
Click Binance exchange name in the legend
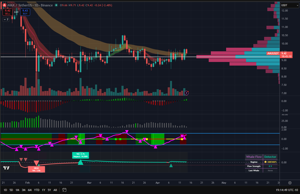pyautogui.click(x=47, y=5)
